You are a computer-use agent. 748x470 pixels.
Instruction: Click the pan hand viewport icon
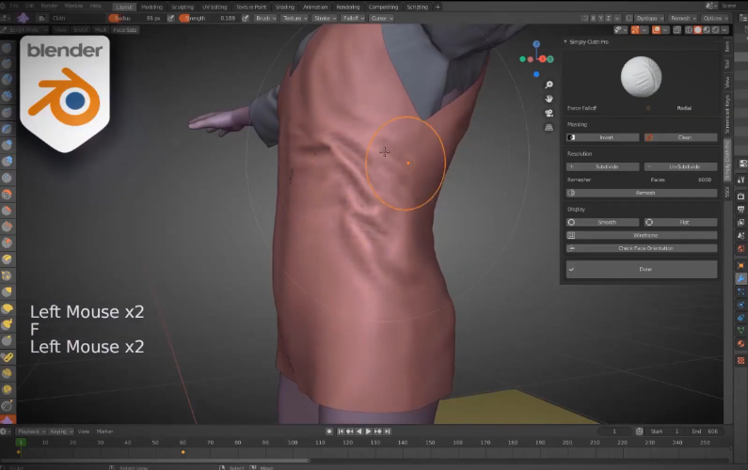point(549,99)
